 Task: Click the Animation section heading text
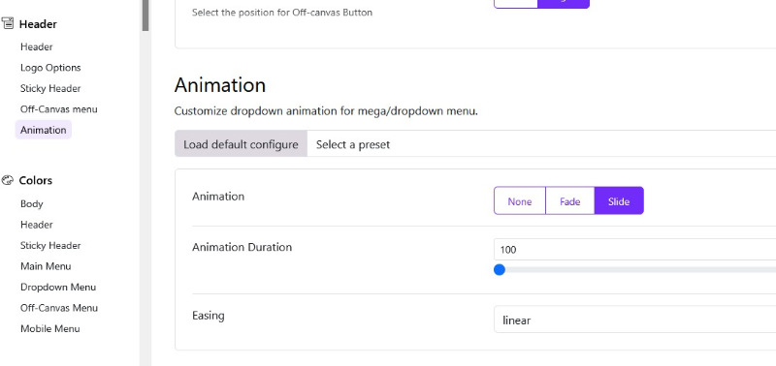(220, 85)
